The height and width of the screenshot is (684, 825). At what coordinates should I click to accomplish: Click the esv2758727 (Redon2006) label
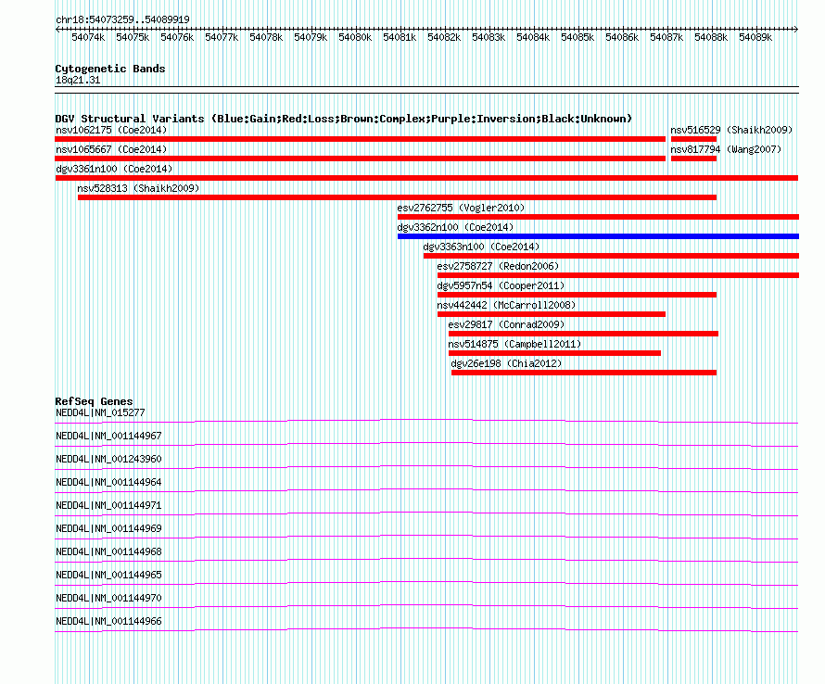click(499, 266)
